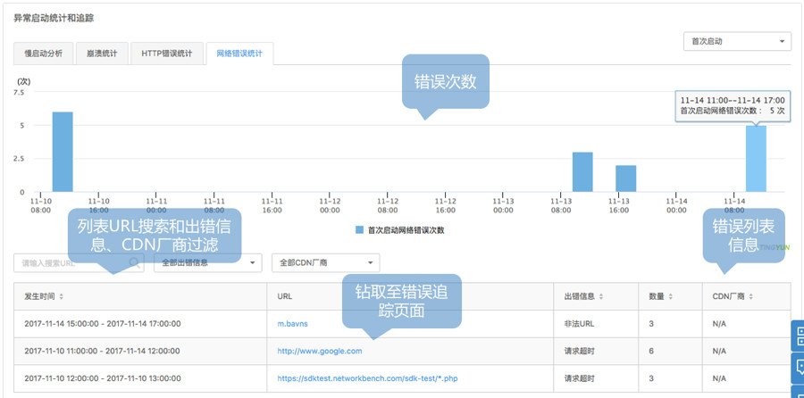Sort by 出错信息 column header arrows
The image size is (804, 398).
(x=604, y=296)
